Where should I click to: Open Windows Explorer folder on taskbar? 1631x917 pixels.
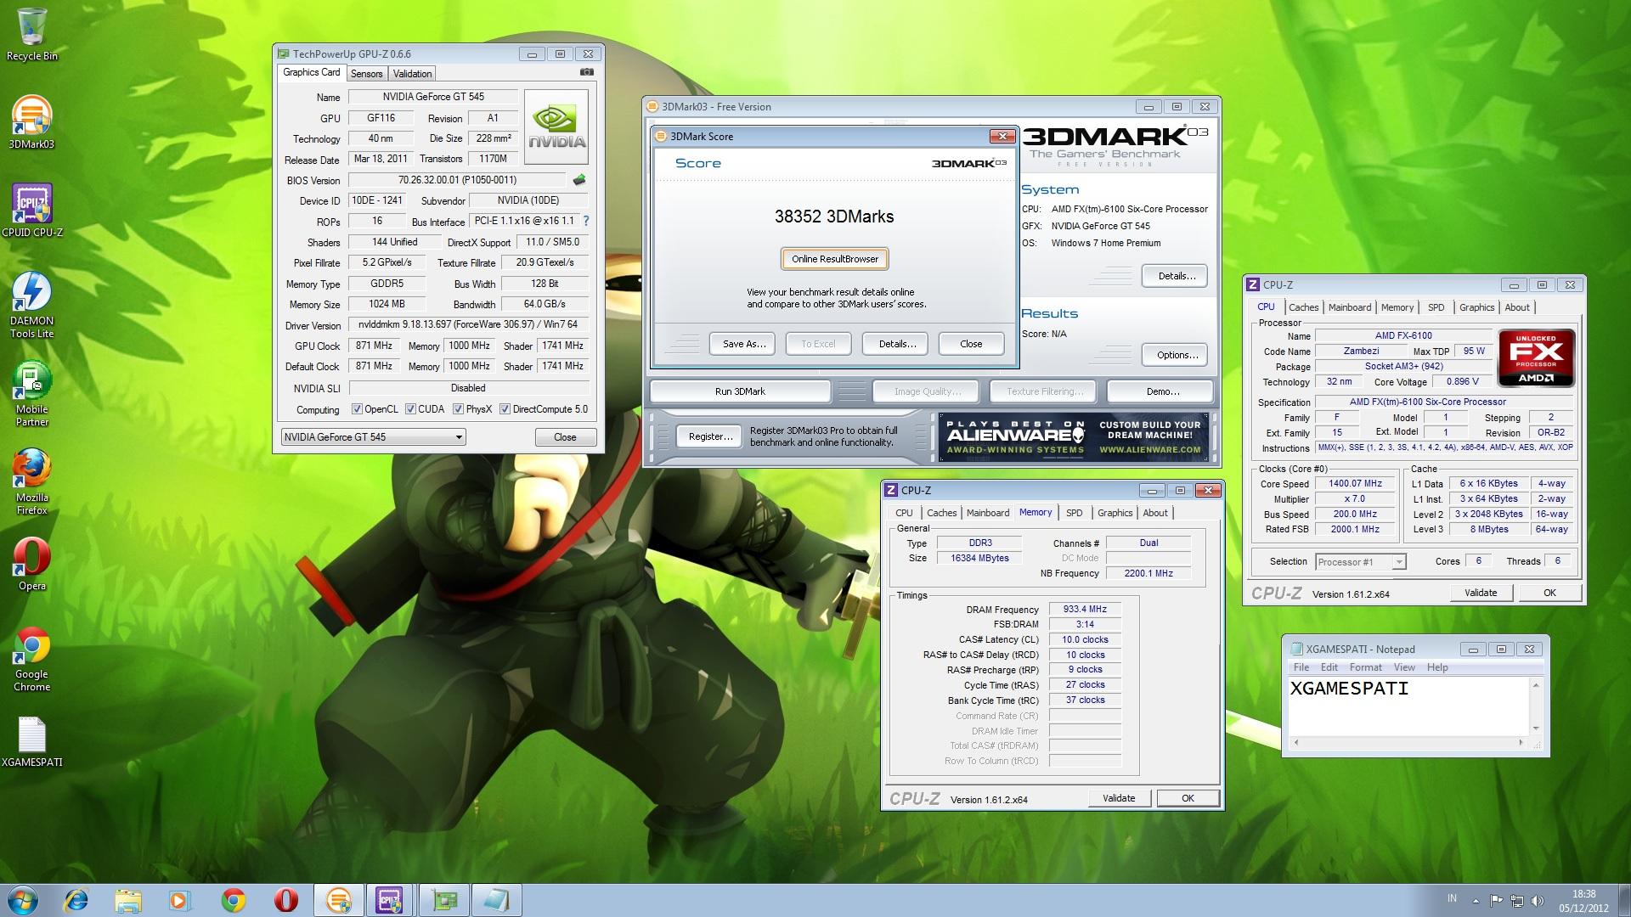tap(128, 900)
